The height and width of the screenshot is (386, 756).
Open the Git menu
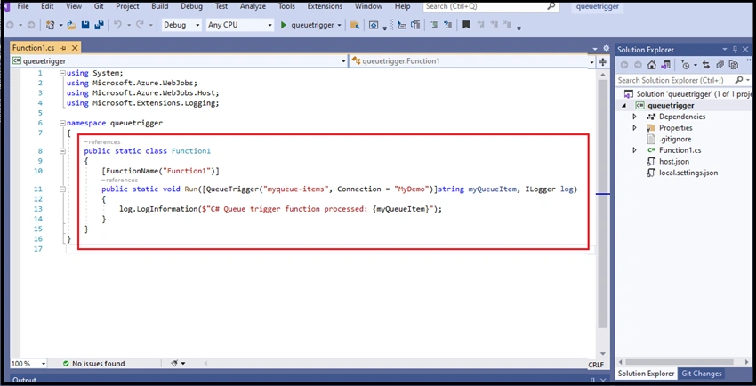(x=99, y=6)
